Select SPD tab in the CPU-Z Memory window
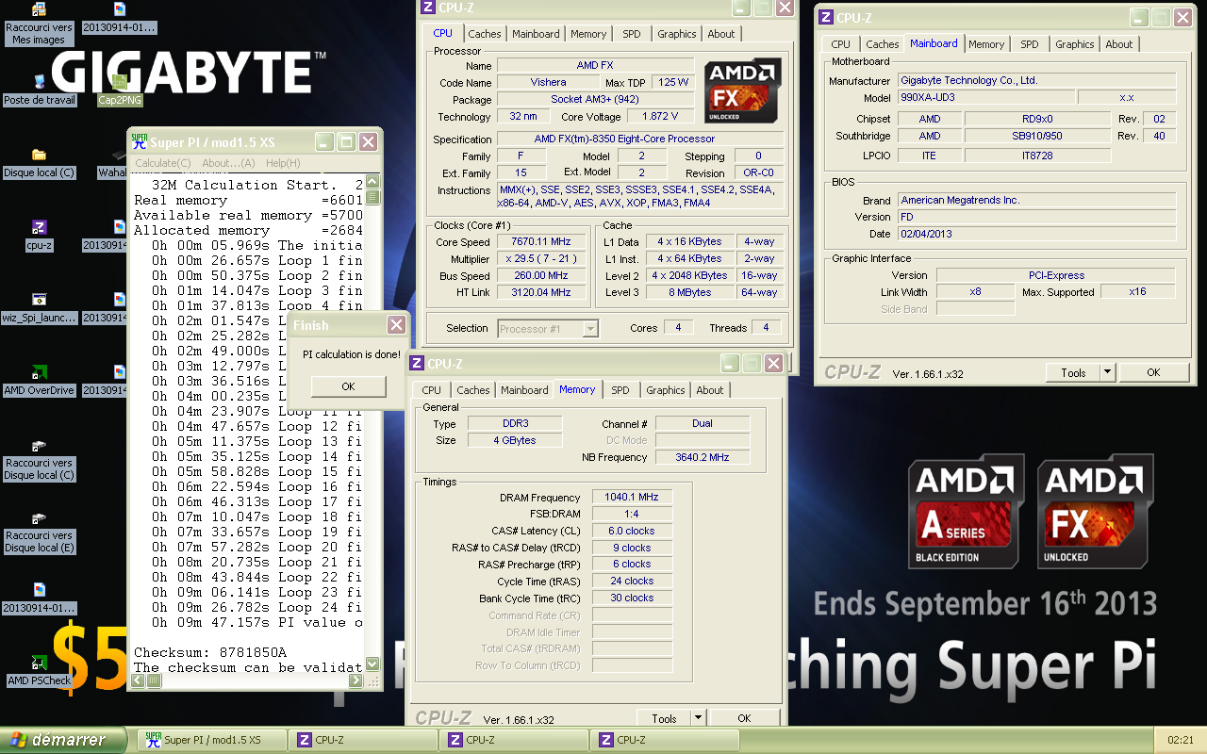The width and height of the screenshot is (1207, 754). (x=620, y=390)
